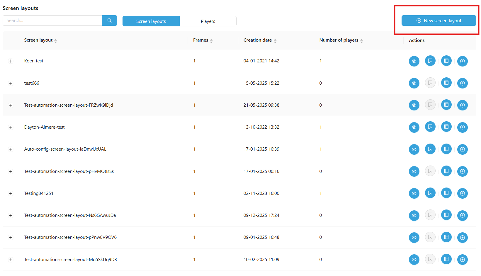This screenshot has width=481, height=276.
Task: Switch to the Players tab
Action: pyautogui.click(x=208, y=21)
